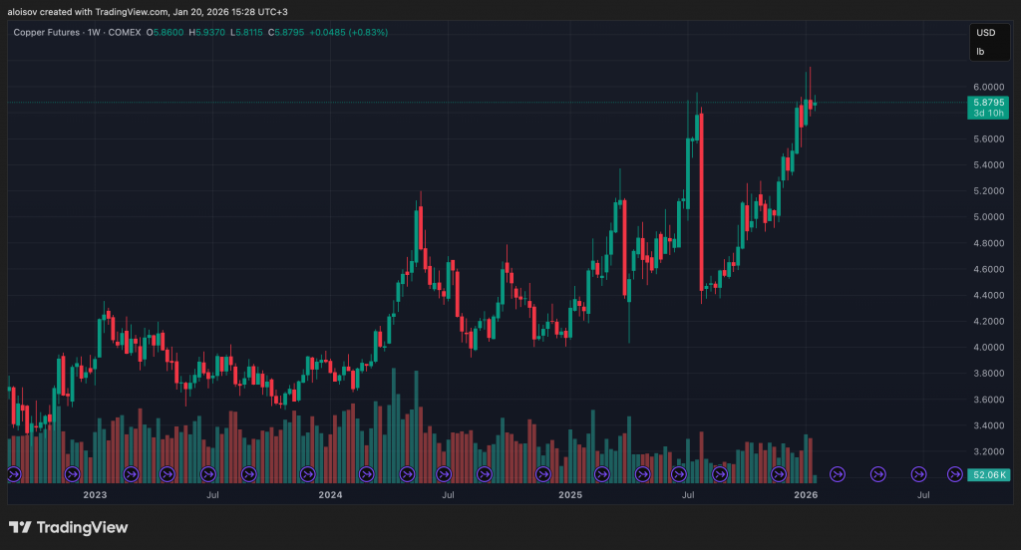Select rollover marker directly above first Jul label

point(208,474)
